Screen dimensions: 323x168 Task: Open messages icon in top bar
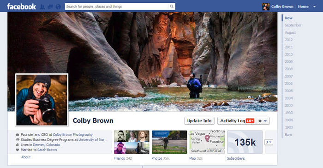(50, 7)
